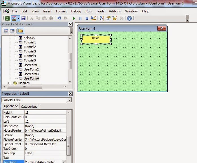Switch to the Categorized tab
The image size is (197, 163).
point(29,107)
